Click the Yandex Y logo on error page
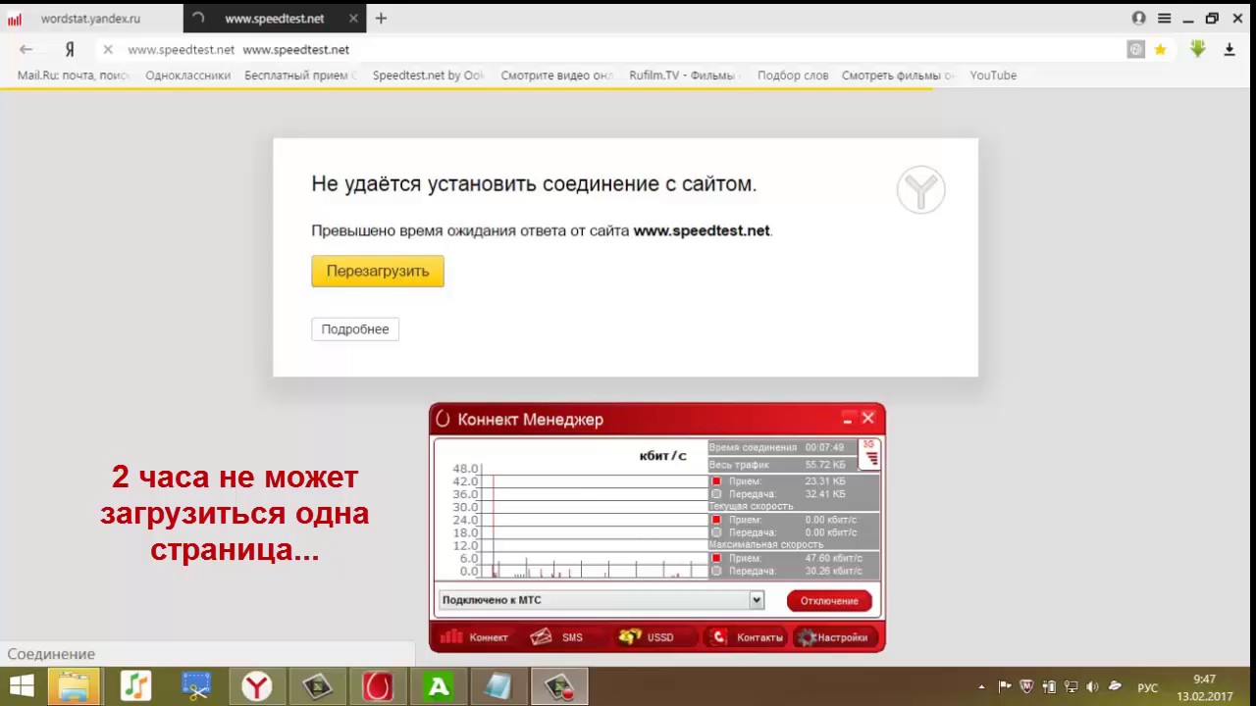Screen dimensions: 1256x706 [x=920, y=190]
